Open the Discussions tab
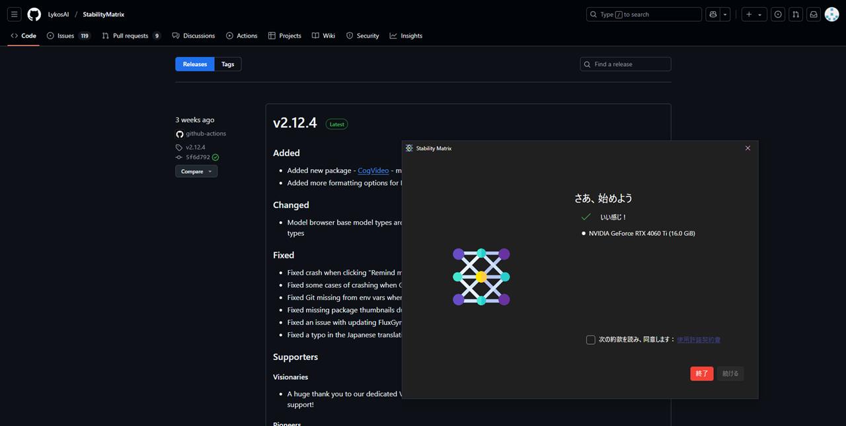846x426 pixels. coord(193,36)
